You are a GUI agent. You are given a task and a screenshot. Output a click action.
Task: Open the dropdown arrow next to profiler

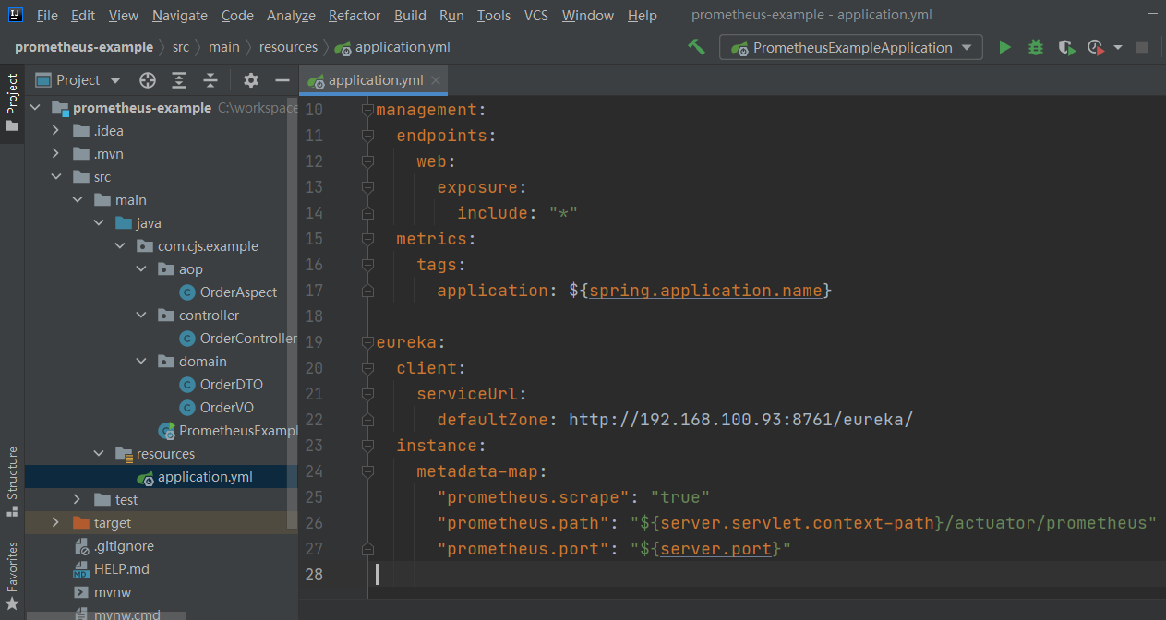coord(1118,47)
